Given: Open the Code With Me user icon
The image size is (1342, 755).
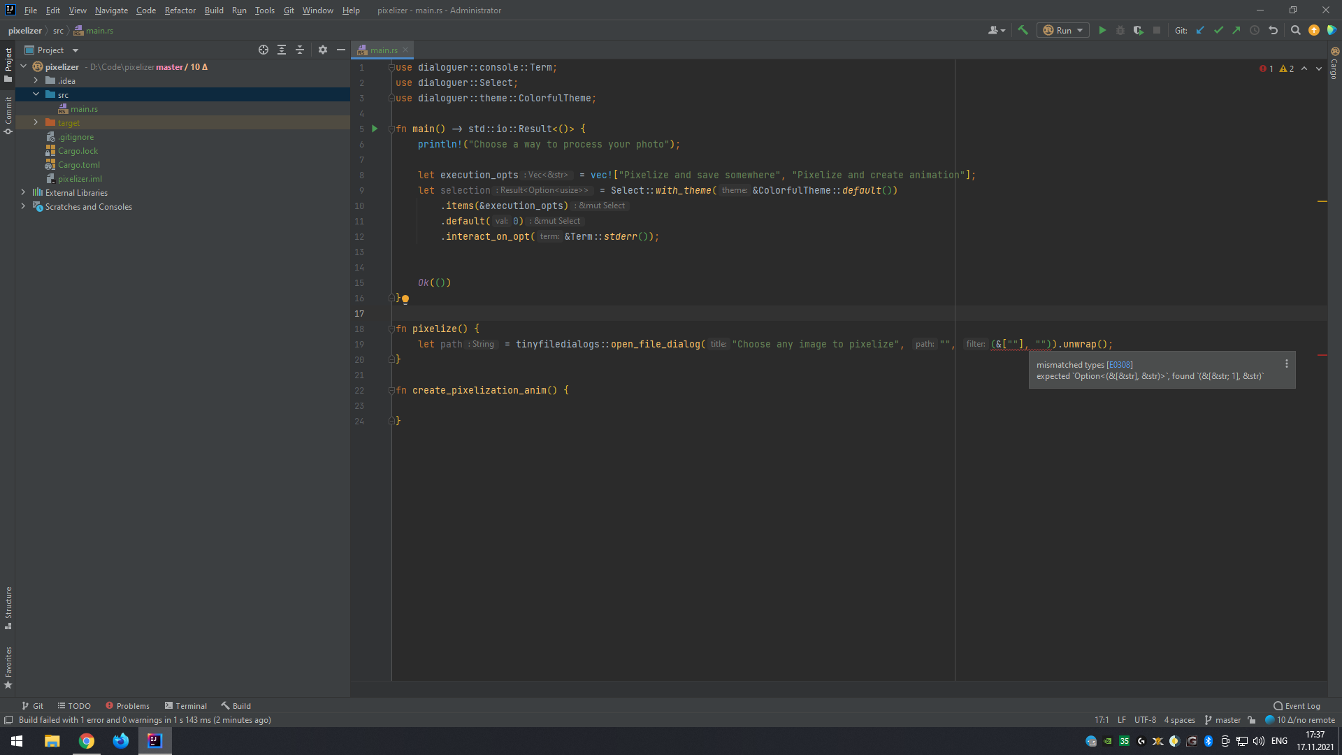Looking at the screenshot, I should coord(997,30).
